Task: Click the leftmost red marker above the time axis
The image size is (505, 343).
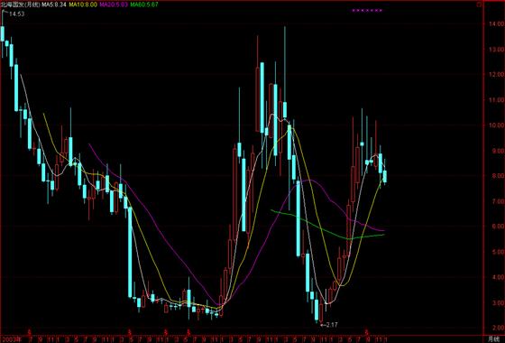Action: [x=29, y=331]
